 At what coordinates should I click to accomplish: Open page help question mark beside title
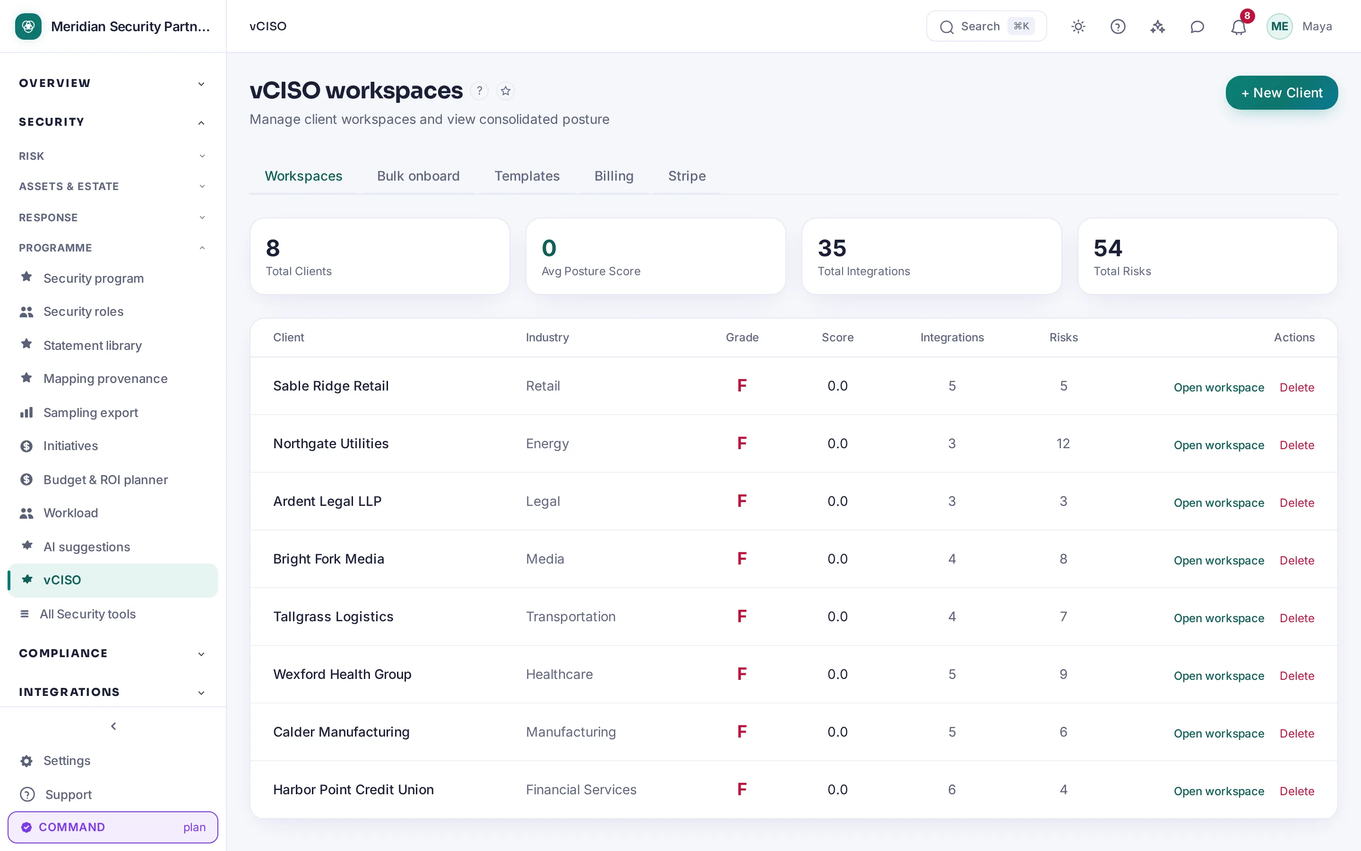point(479,91)
